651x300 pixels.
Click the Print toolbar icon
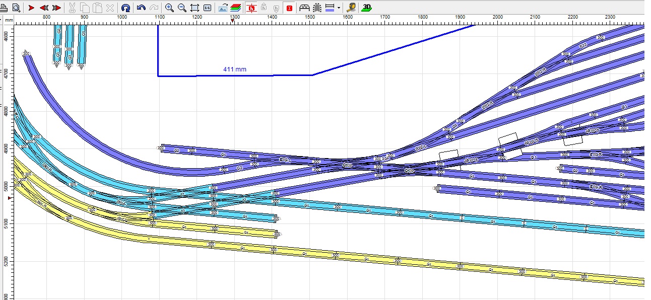(5, 8)
